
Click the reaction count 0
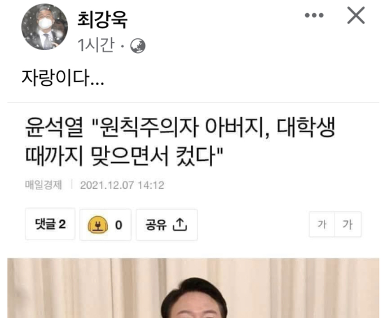tap(118, 225)
